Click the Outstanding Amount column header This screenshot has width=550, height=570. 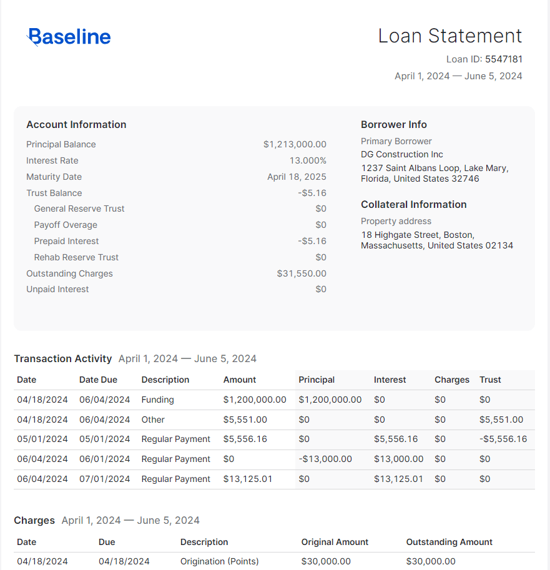tap(449, 542)
